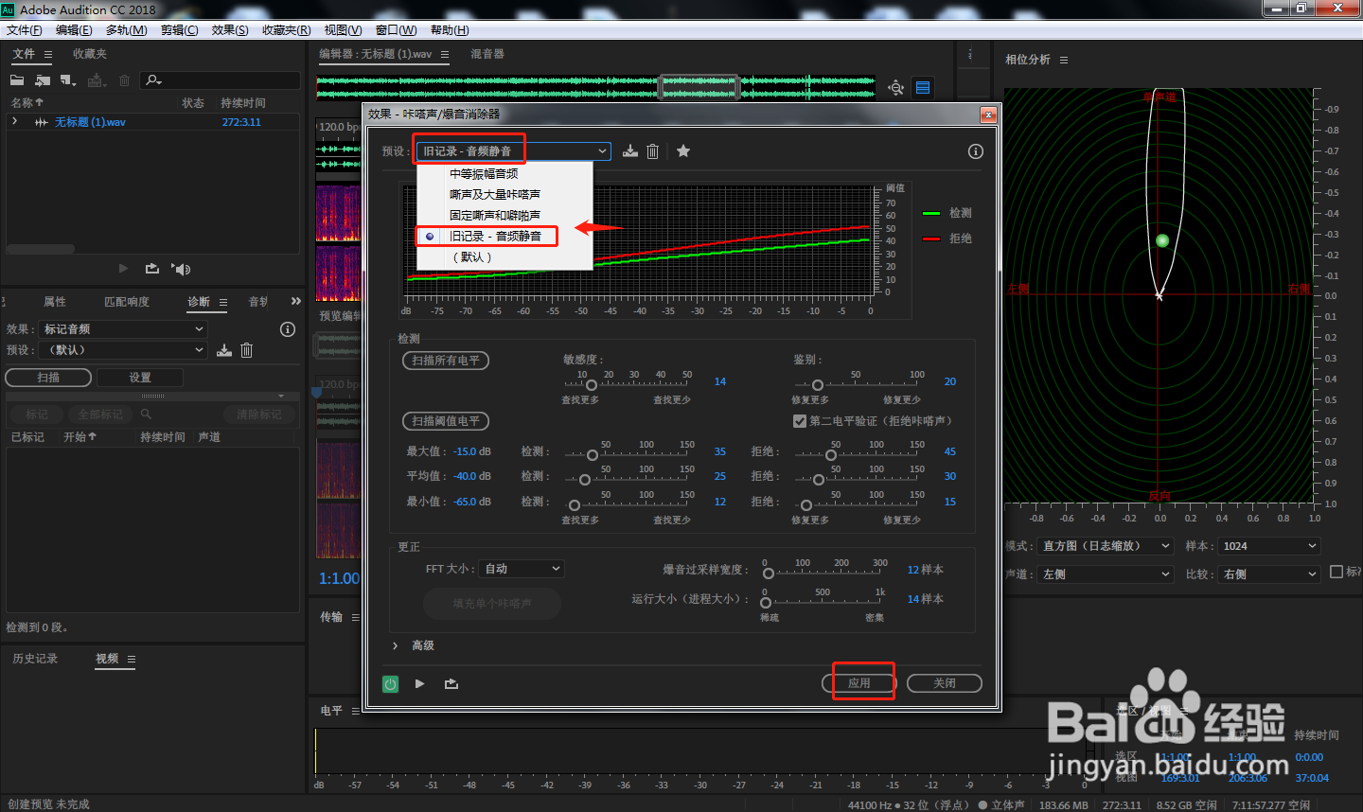Toggle loop export icon in effect dialog
This screenshot has width=1363, height=812.
pyautogui.click(x=451, y=683)
